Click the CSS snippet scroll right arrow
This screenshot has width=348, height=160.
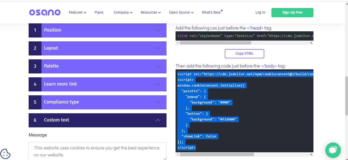click(311, 43)
